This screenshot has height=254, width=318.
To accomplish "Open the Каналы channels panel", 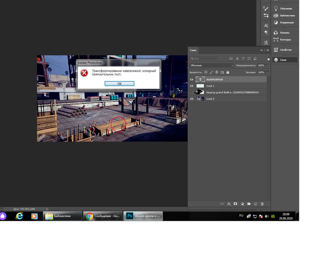I will (283, 33).
